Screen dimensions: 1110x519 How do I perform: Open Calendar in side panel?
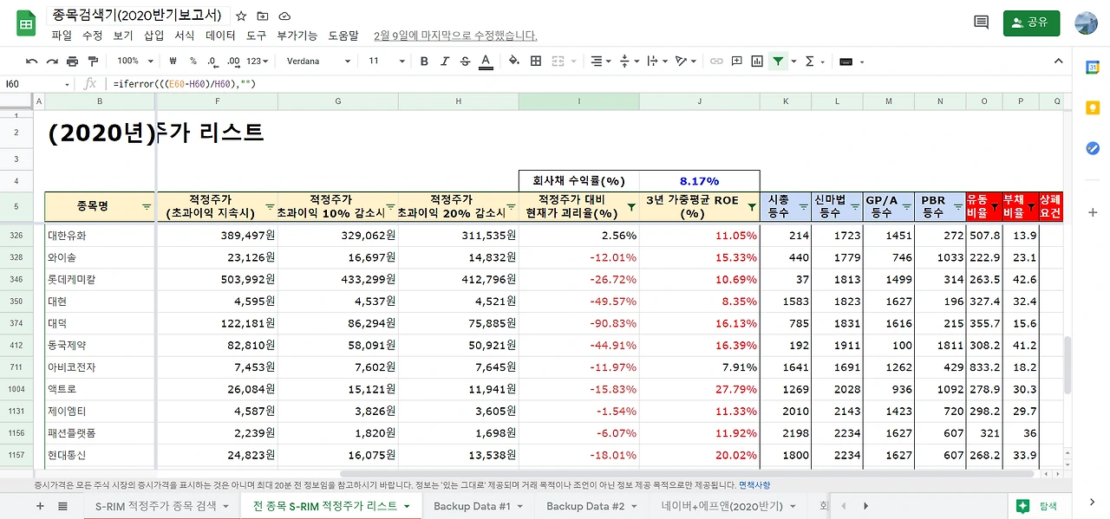(x=1093, y=68)
